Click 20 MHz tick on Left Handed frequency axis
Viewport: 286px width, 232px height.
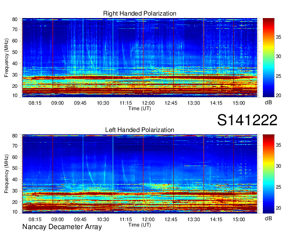(15, 202)
